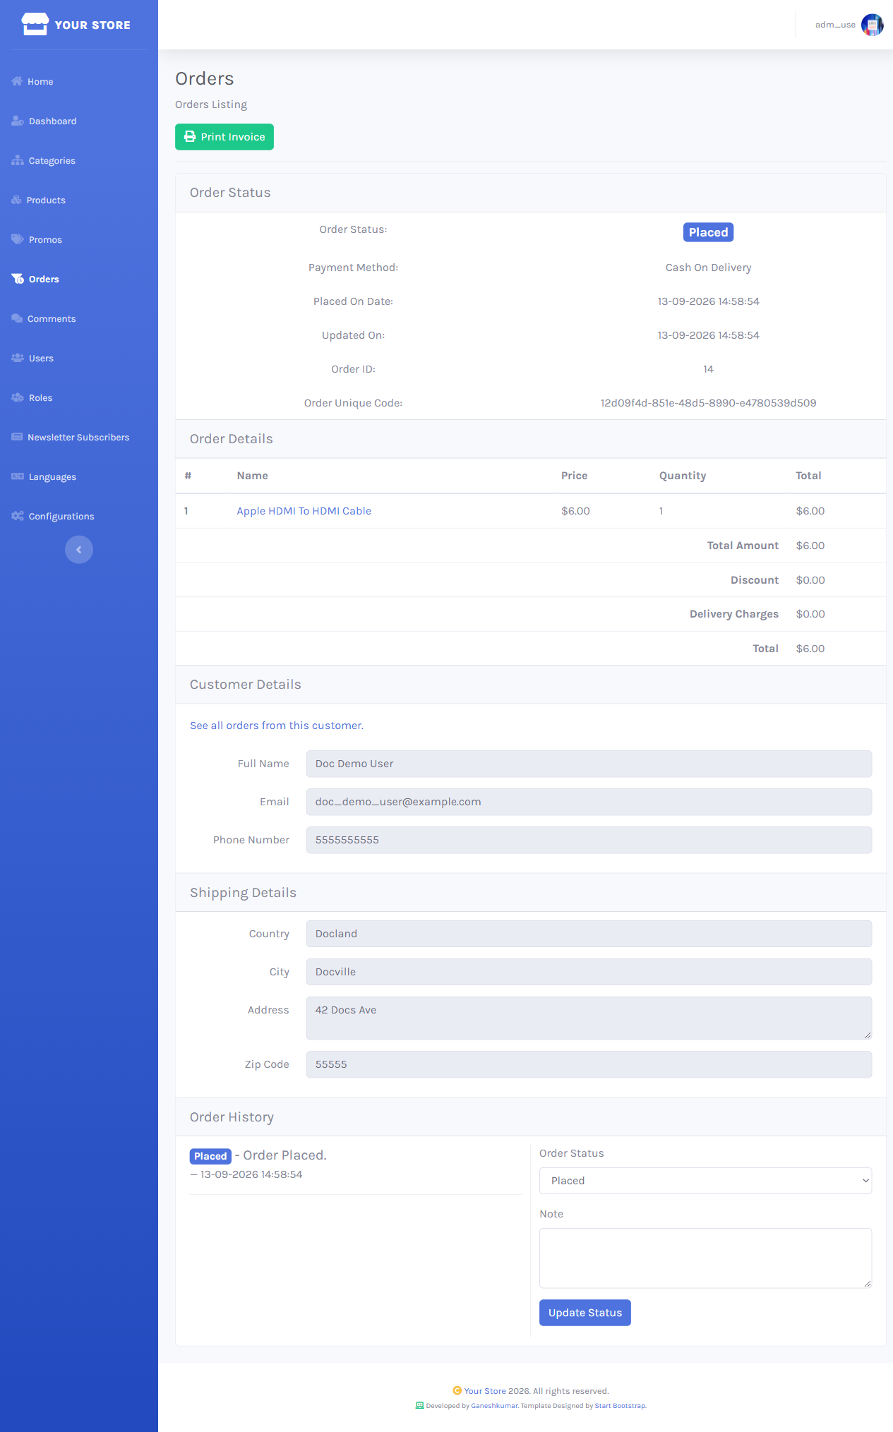Click the Address text area
Screen dimensions: 893x1432
589,1018
